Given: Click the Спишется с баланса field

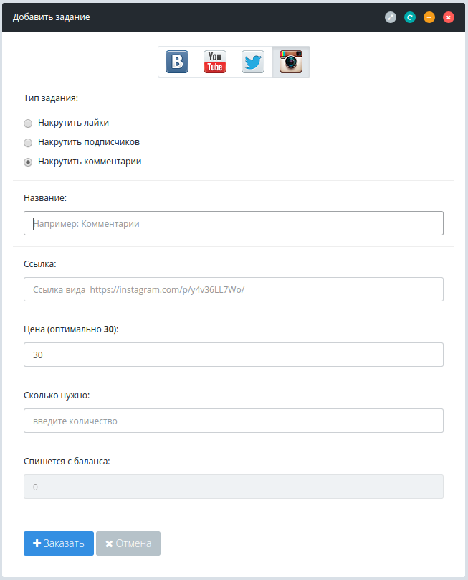Looking at the screenshot, I should click(234, 487).
